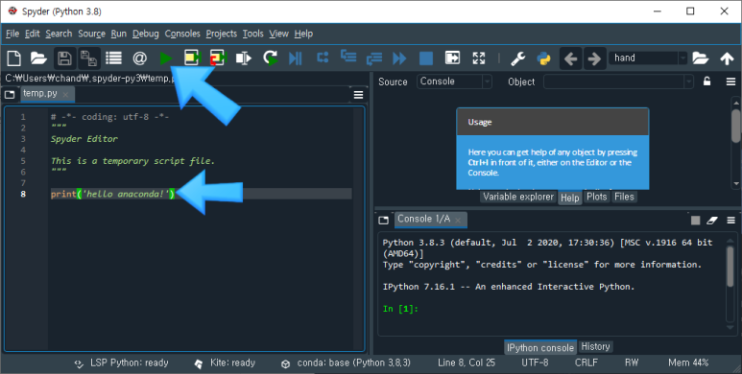
Task: Browse for a working directory
Action: click(701, 58)
